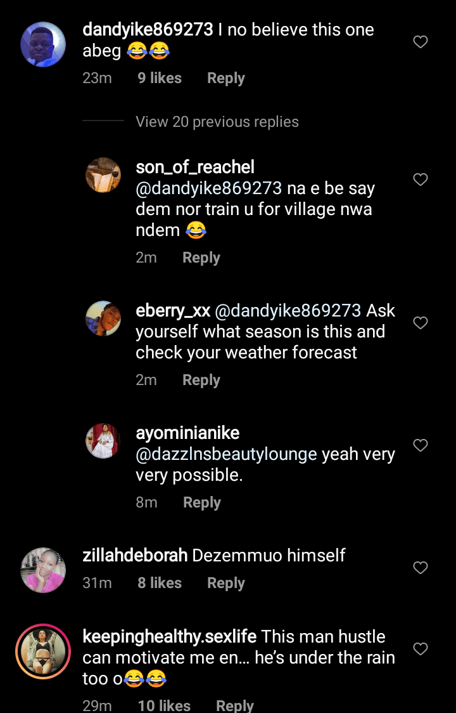456x713 pixels.
Task: Reply to ayominianike's comment
Action: (201, 503)
